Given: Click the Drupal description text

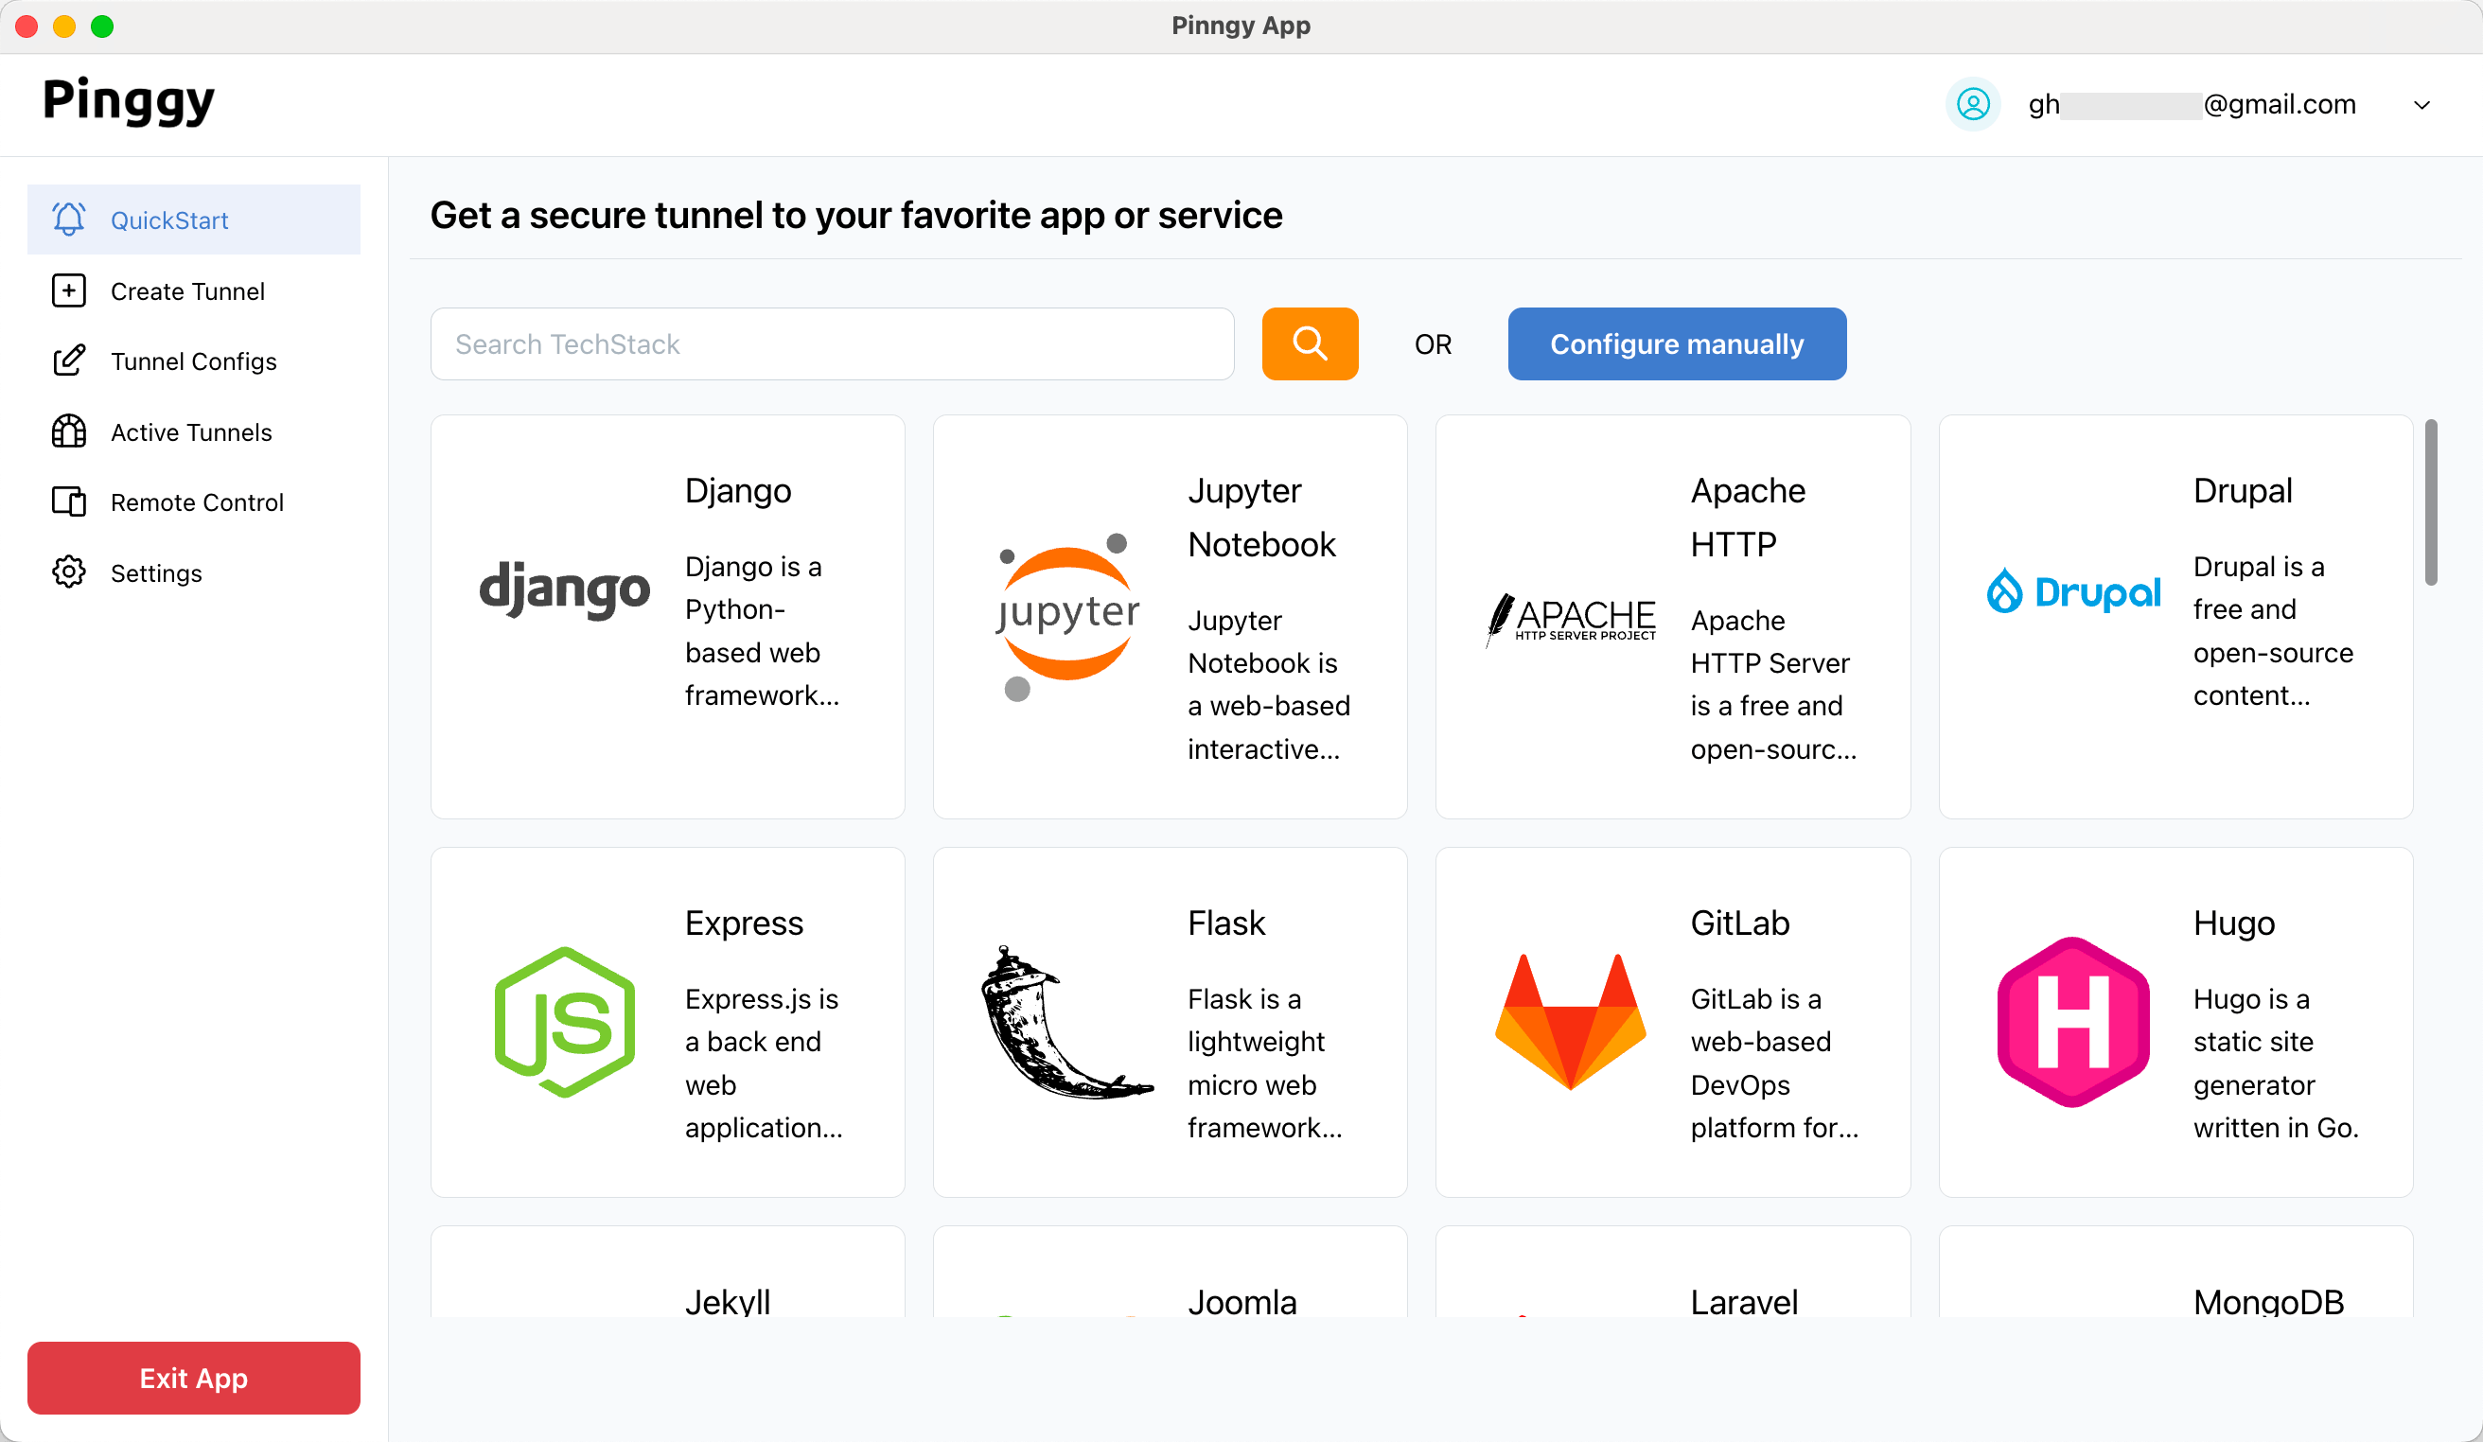Looking at the screenshot, I should [x=2273, y=630].
